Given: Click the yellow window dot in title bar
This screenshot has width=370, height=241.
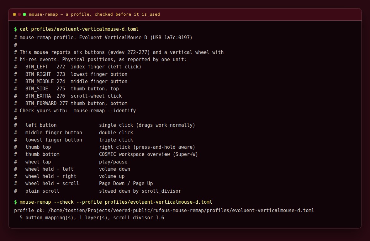Looking at the screenshot, I should tap(14, 14).
